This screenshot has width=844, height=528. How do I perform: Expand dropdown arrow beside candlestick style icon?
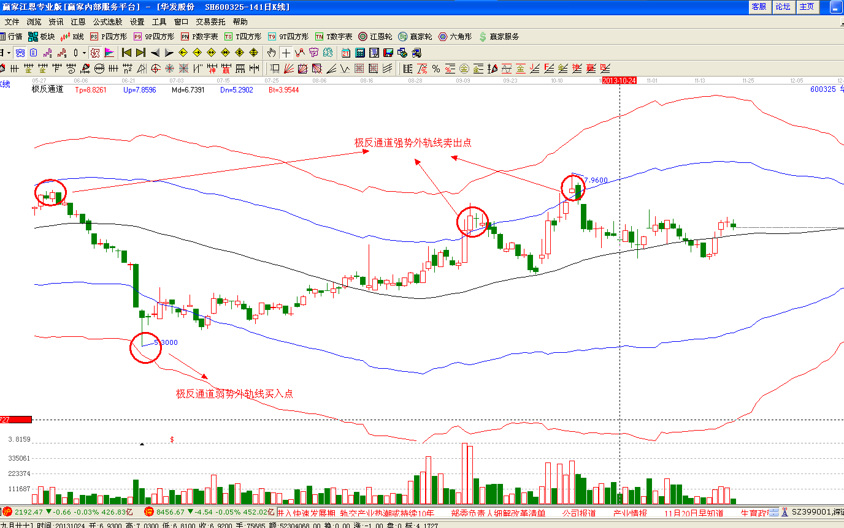(x=84, y=53)
